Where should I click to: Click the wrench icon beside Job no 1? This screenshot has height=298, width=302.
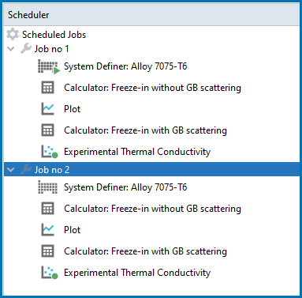[26, 48]
